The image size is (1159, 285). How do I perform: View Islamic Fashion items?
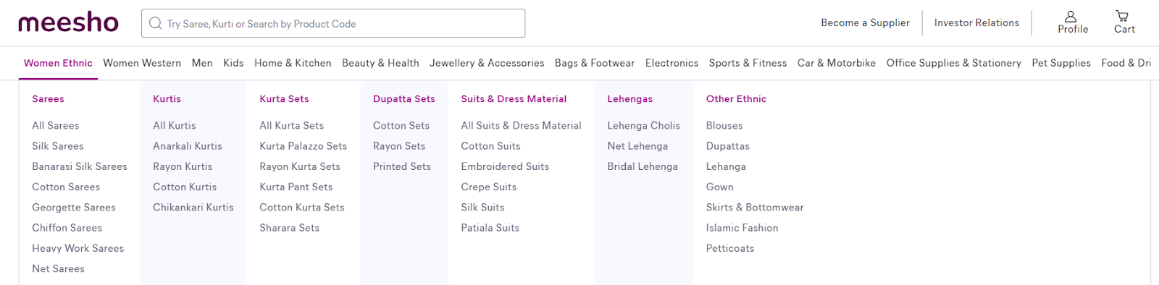click(742, 228)
